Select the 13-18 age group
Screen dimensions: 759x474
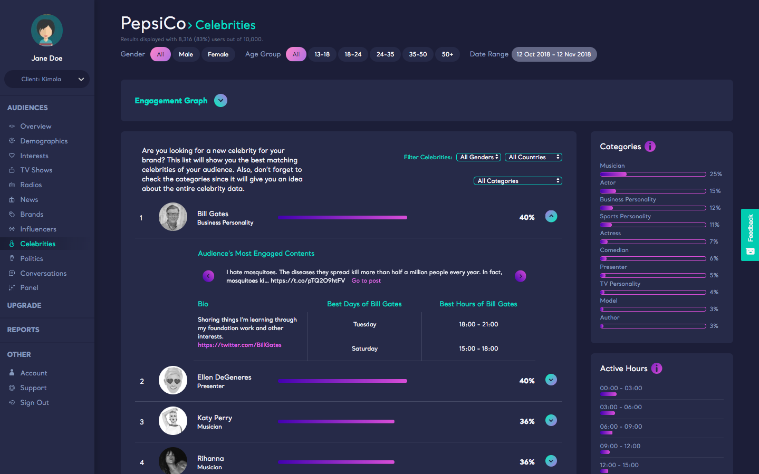point(322,54)
